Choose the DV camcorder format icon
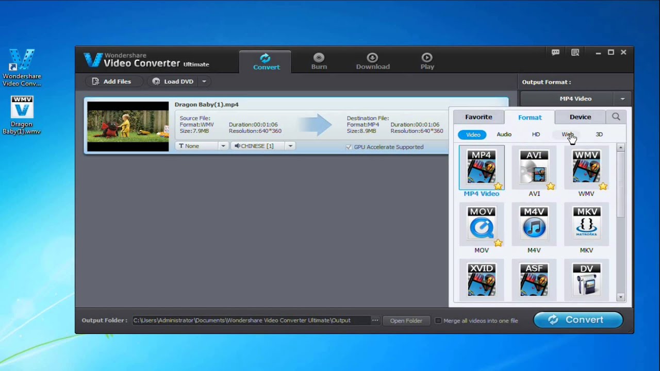660x371 pixels. click(x=586, y=281)
